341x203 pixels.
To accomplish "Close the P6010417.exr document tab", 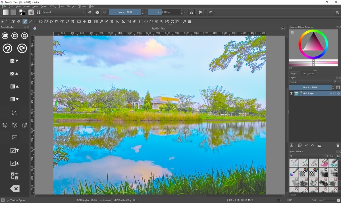I will (283, 29).
